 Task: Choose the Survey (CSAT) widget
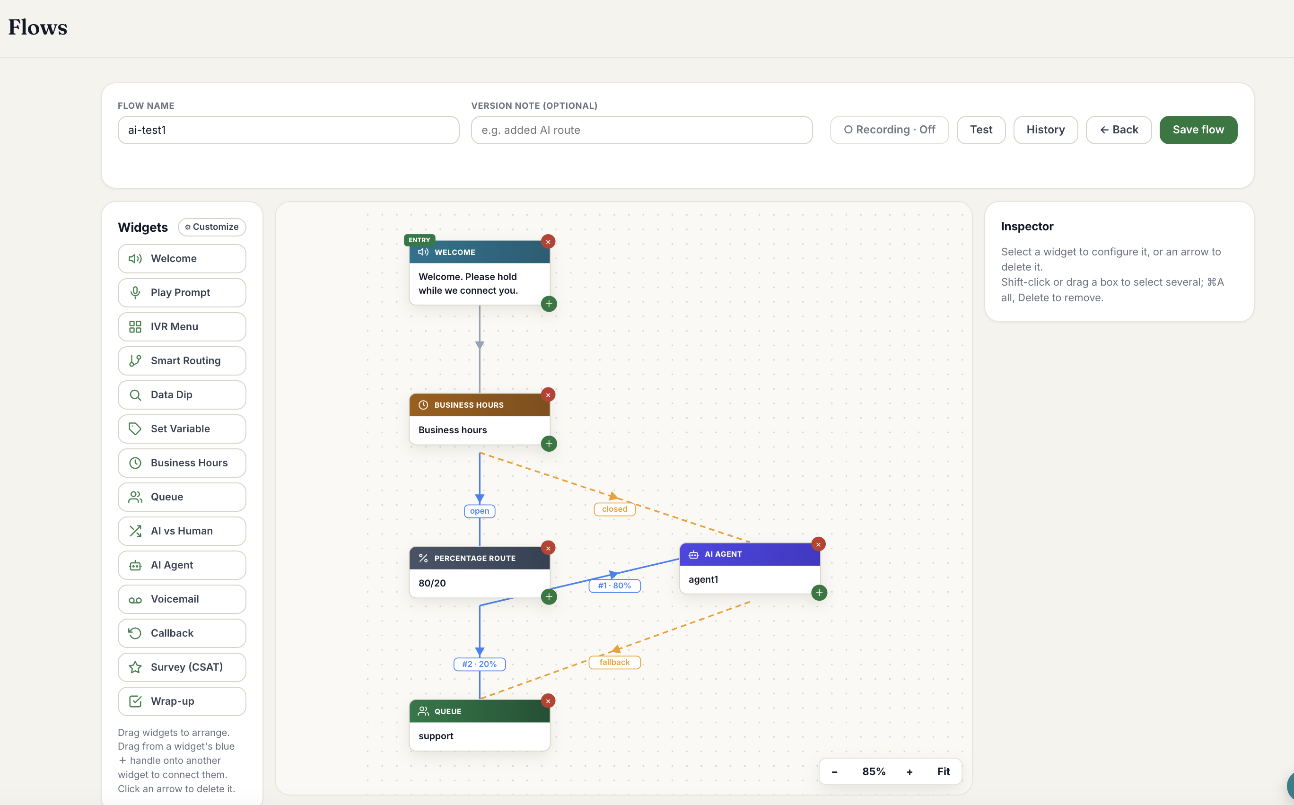(182, 668)
